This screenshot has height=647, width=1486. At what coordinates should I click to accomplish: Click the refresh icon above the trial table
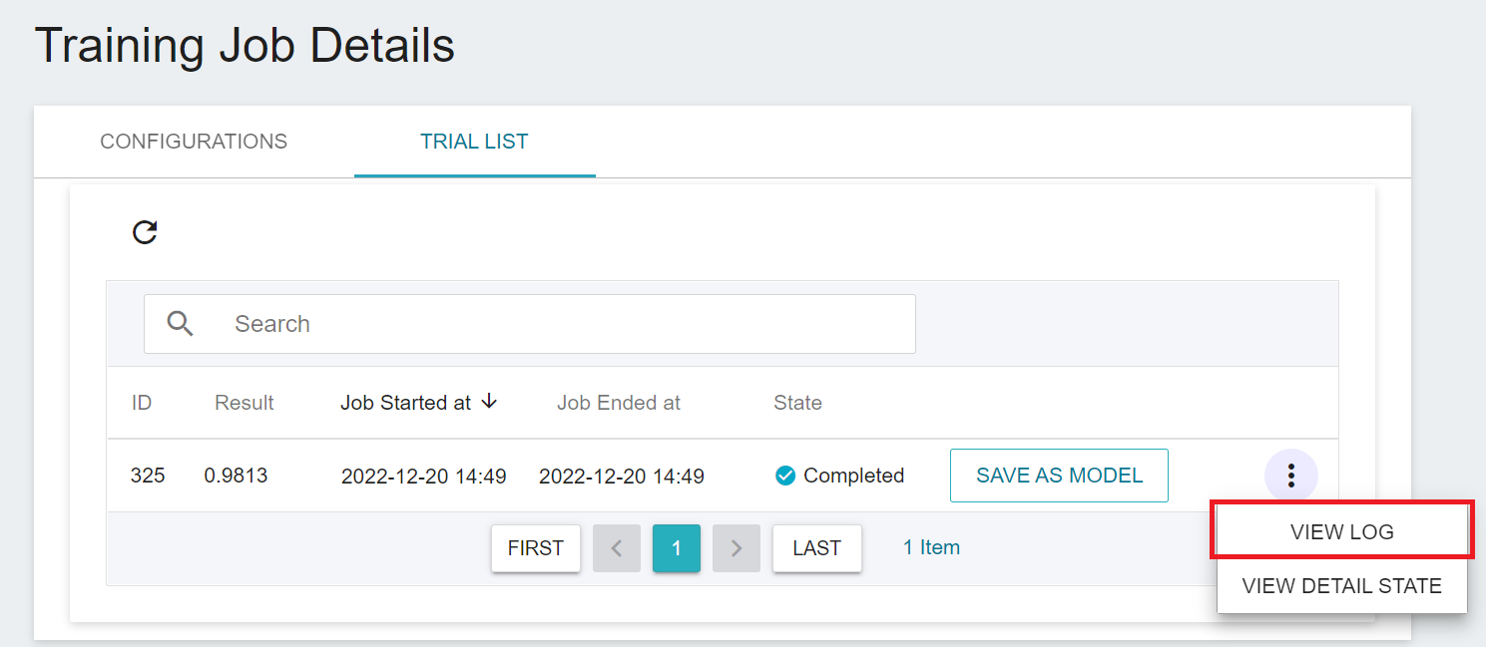(146, 232)
